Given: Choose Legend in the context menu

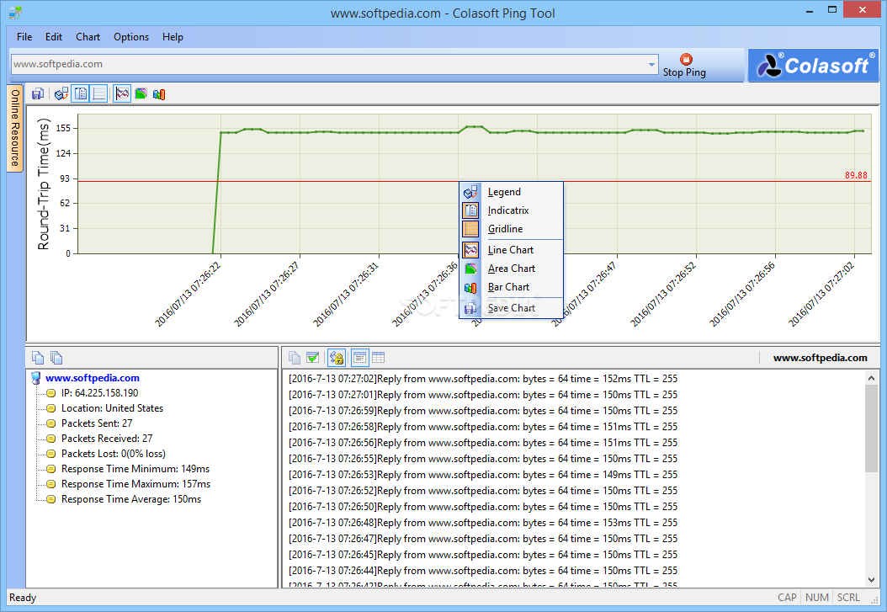Looking at the screenshot, I should 512,192.
